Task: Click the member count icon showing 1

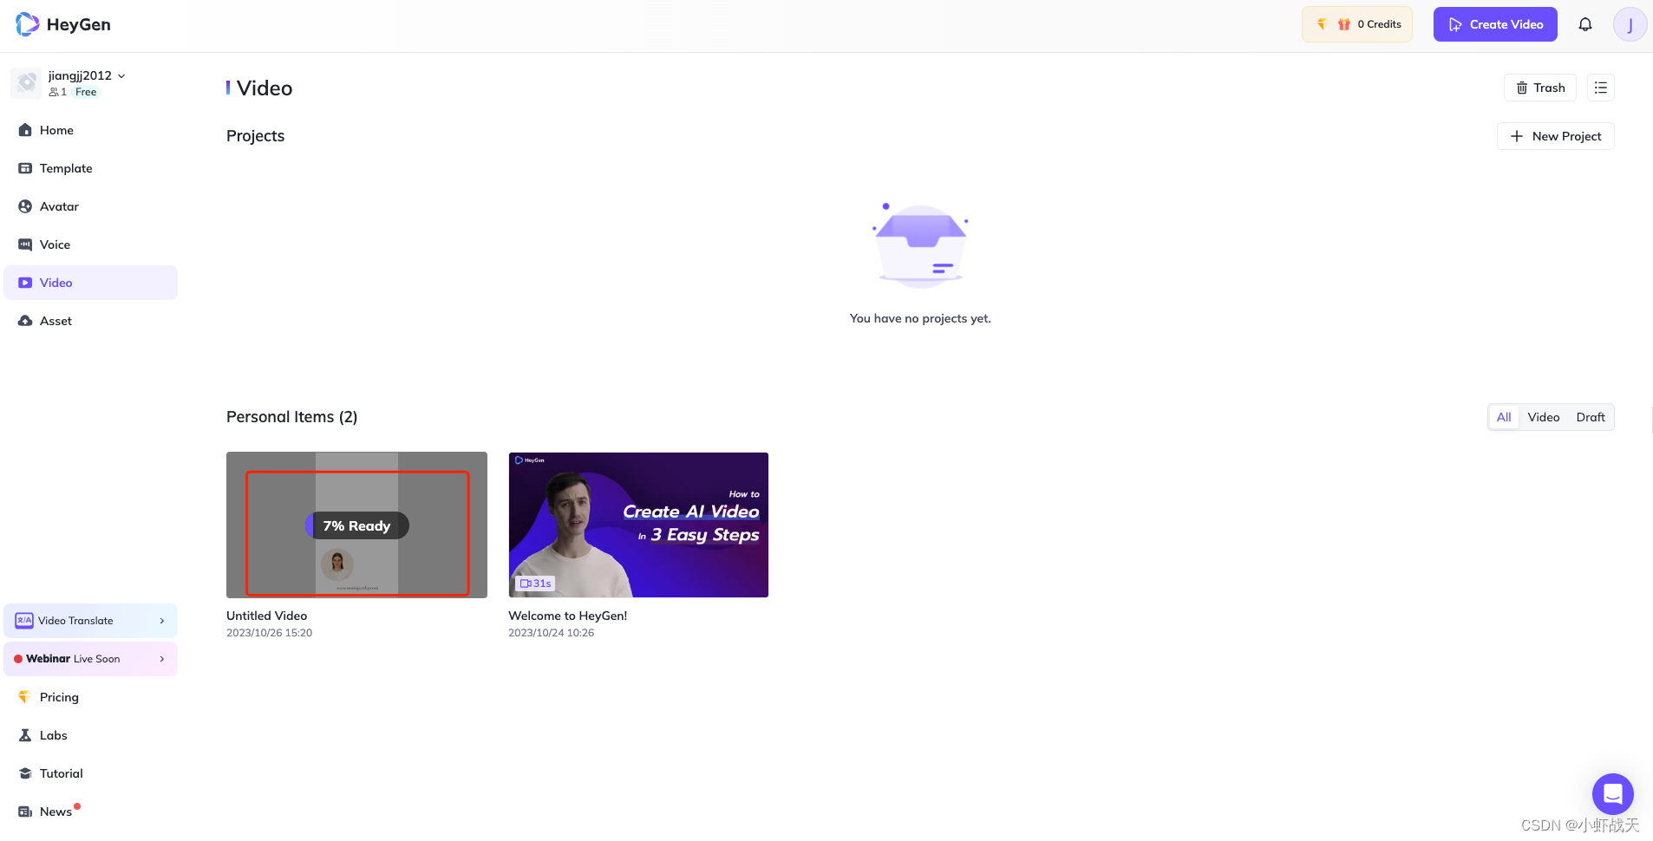Action: pyautogui.click(x=54, y=92)
